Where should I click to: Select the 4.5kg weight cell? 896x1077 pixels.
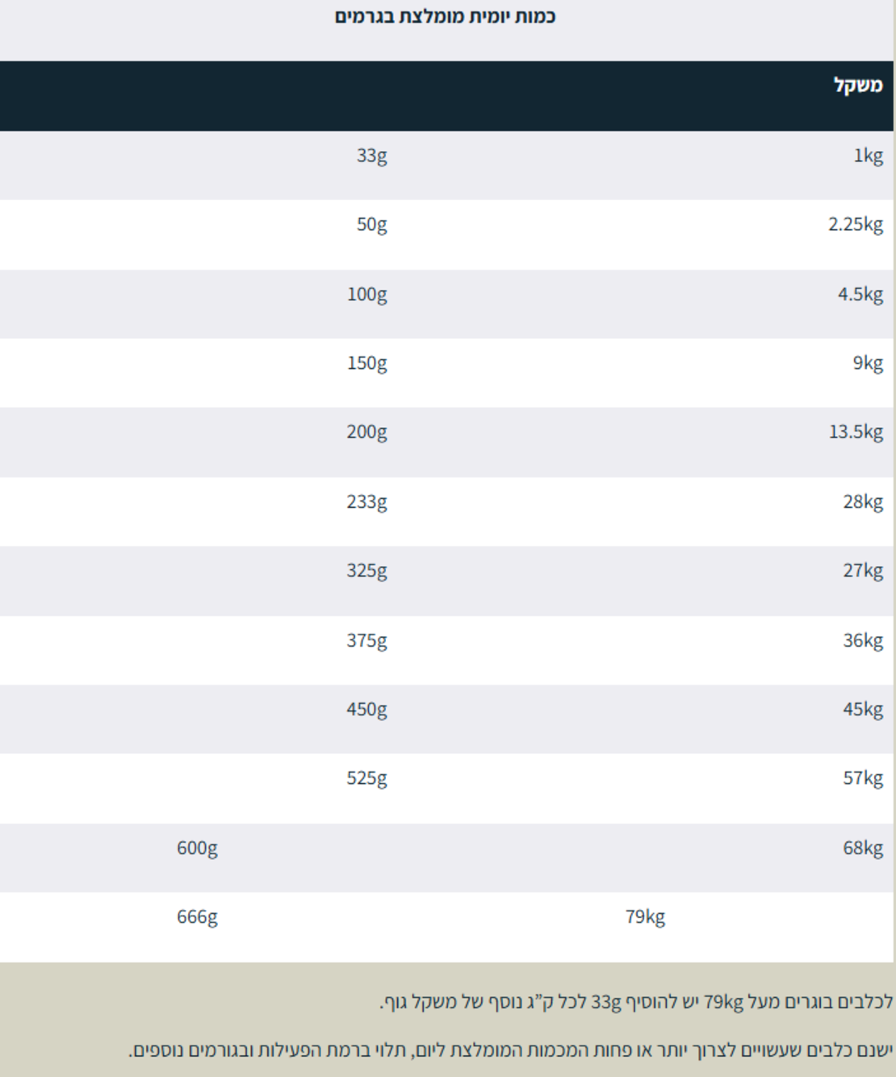click(x=860, y=295)
